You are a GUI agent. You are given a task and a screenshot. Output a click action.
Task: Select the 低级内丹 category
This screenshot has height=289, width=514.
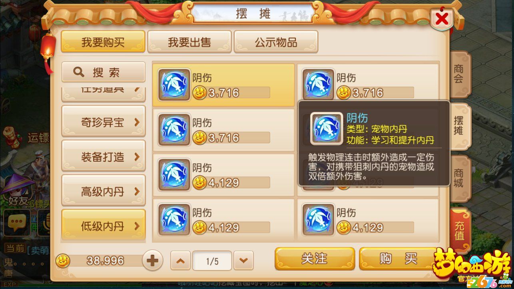104,226
